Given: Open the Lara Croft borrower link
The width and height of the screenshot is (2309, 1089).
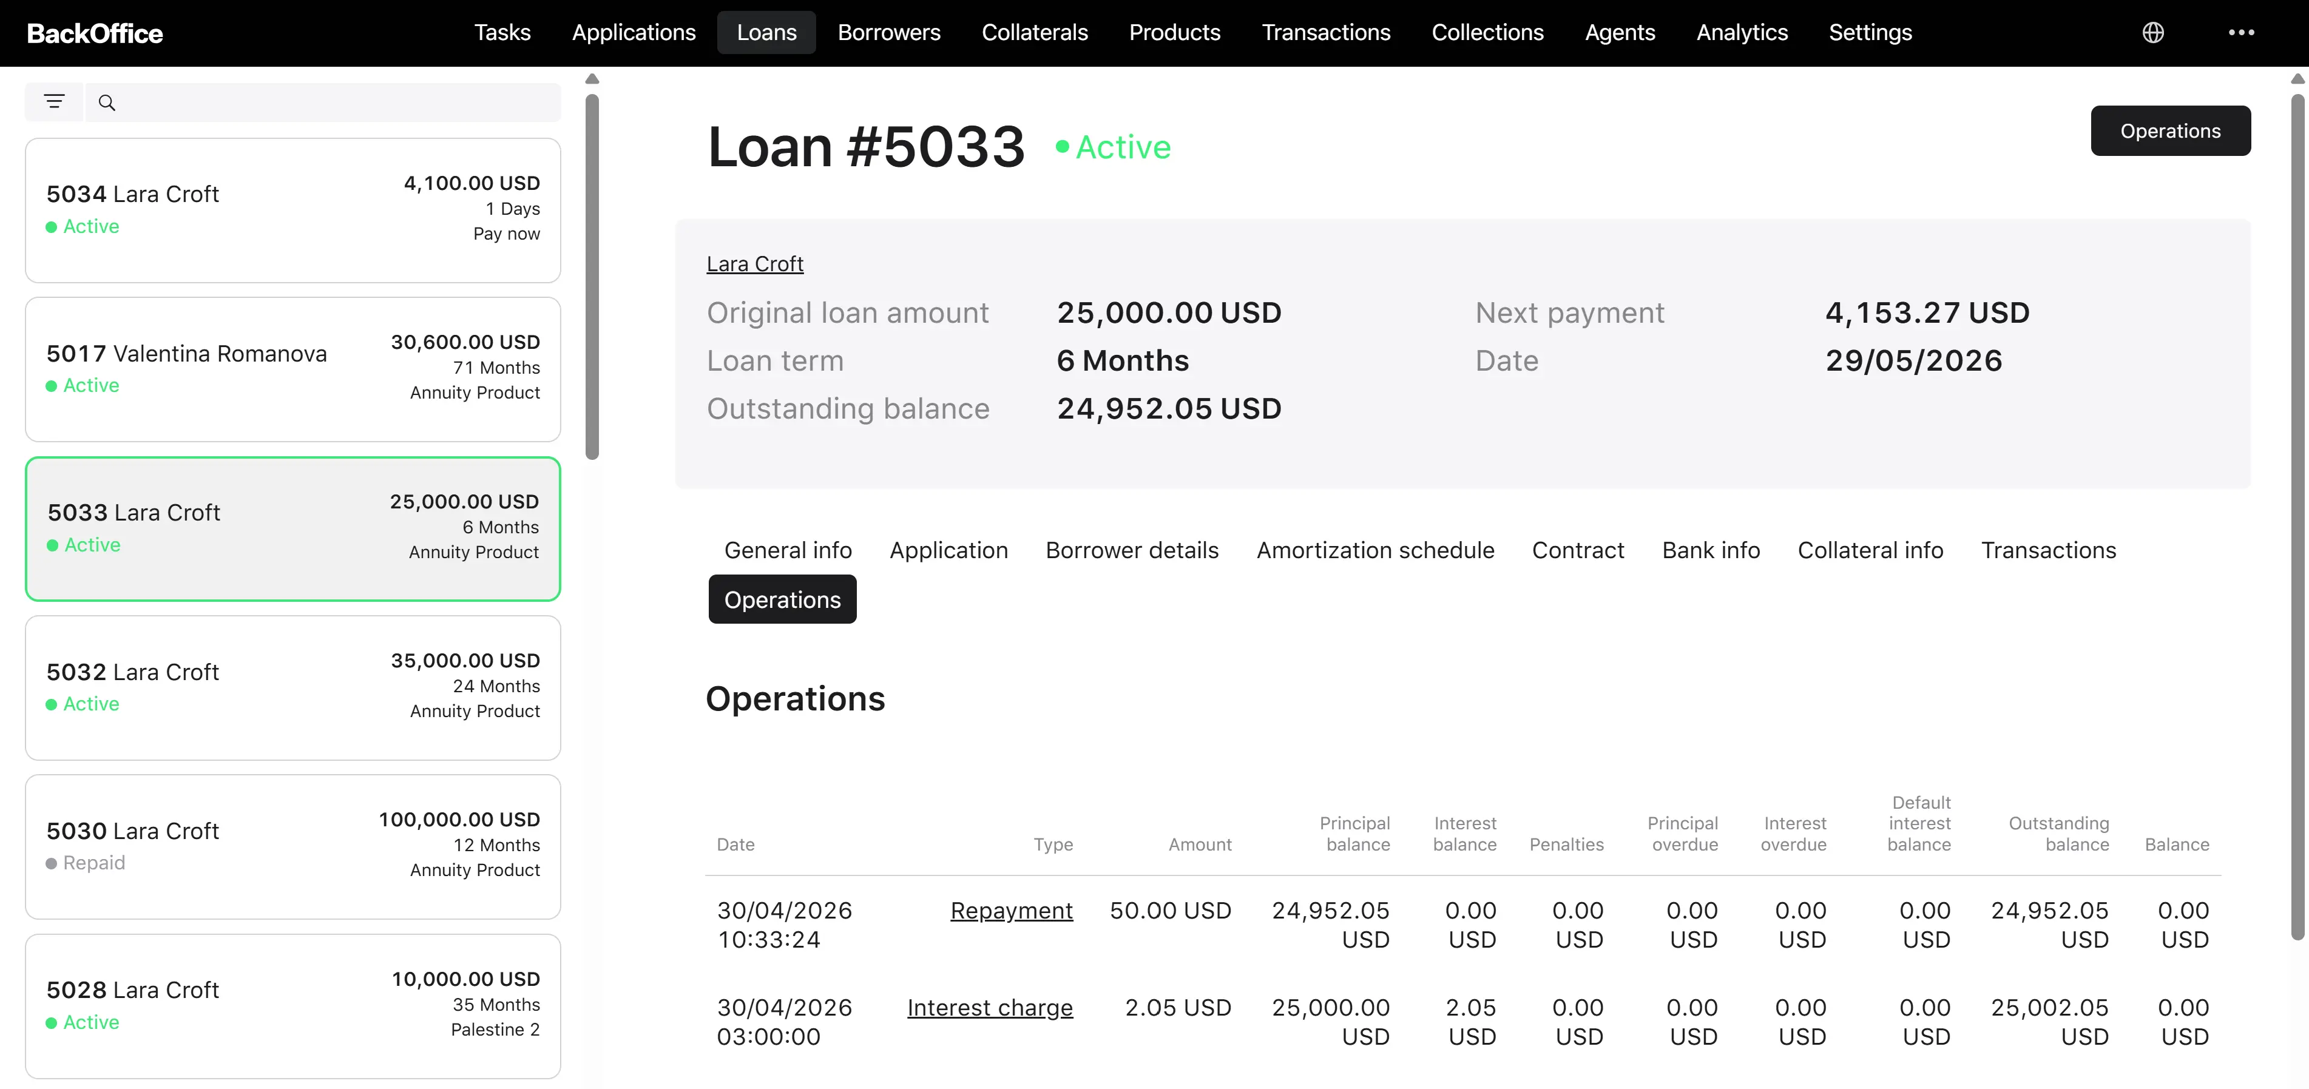Looking at the screenshot, I should coord(755,263).
